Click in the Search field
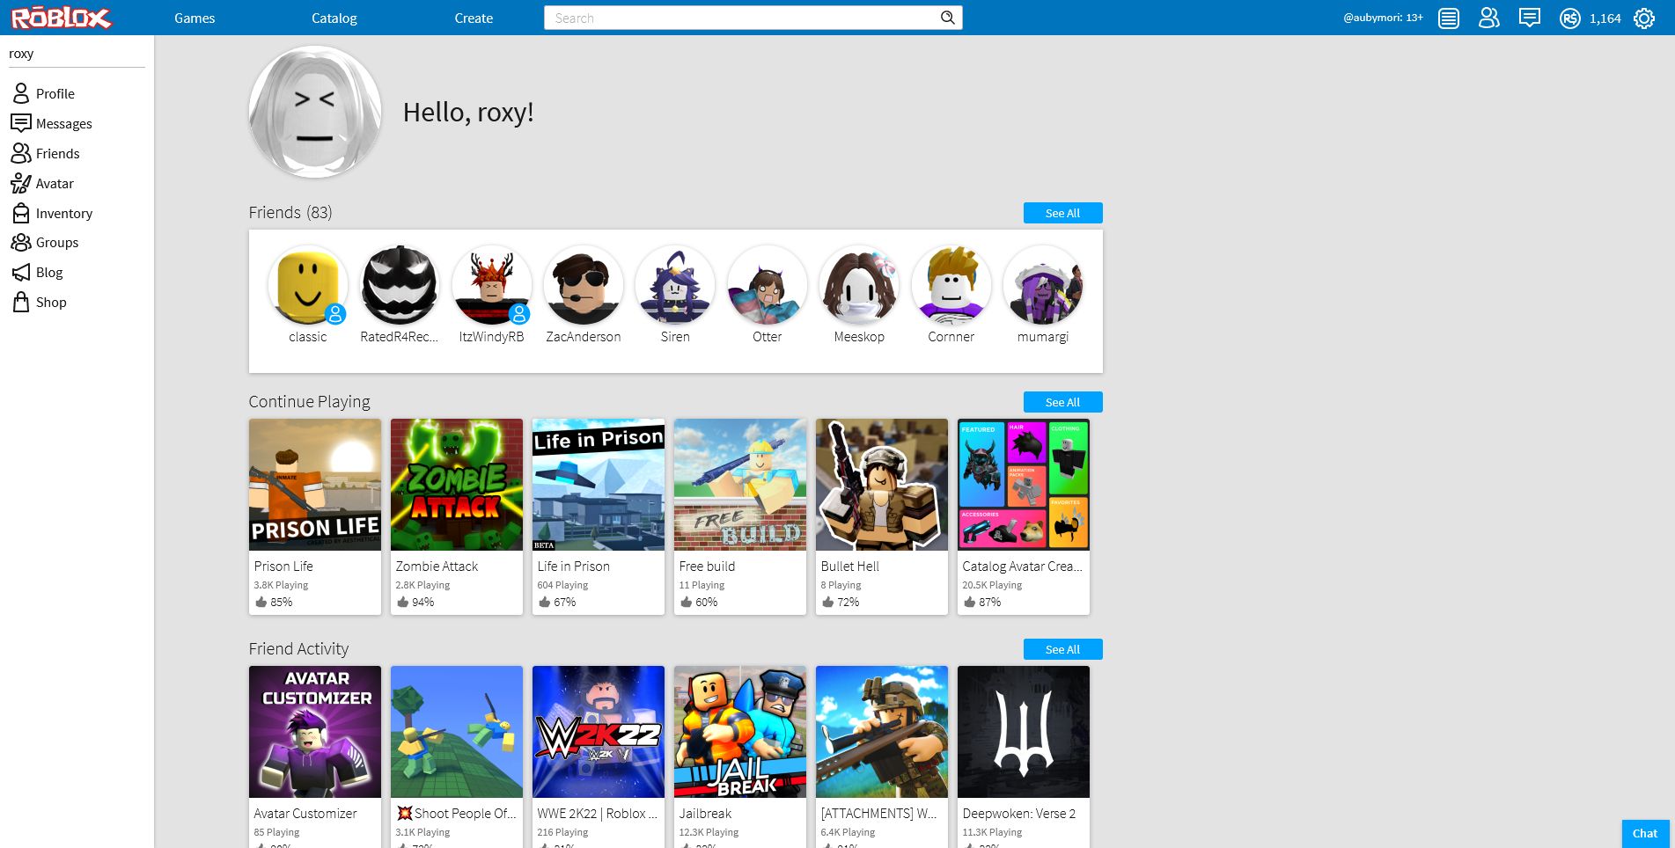 click(753, 18)
